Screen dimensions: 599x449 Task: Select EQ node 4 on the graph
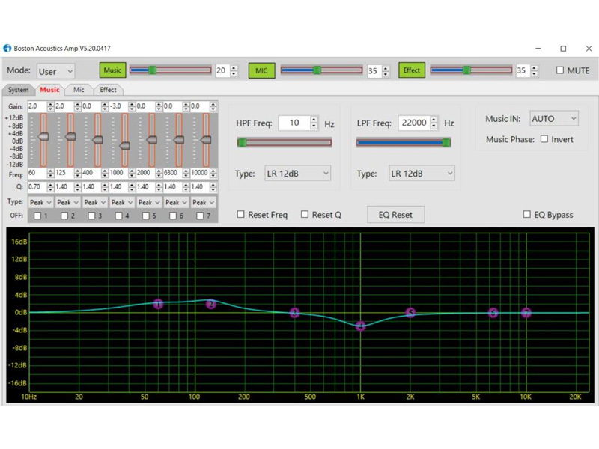click(x=360, y=326)
